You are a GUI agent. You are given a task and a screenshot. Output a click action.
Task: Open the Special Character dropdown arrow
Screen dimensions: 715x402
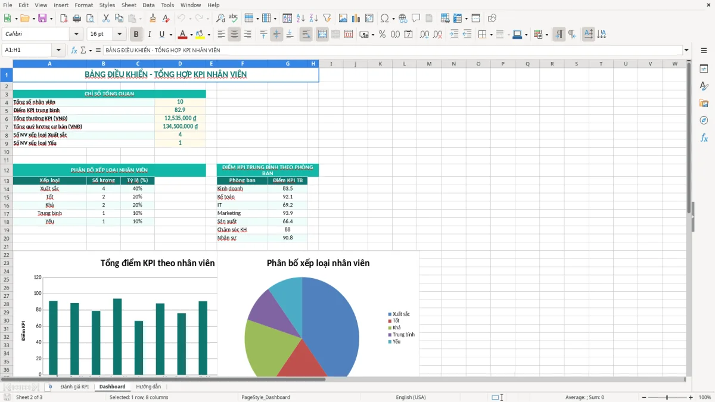[x=394, y=18]
